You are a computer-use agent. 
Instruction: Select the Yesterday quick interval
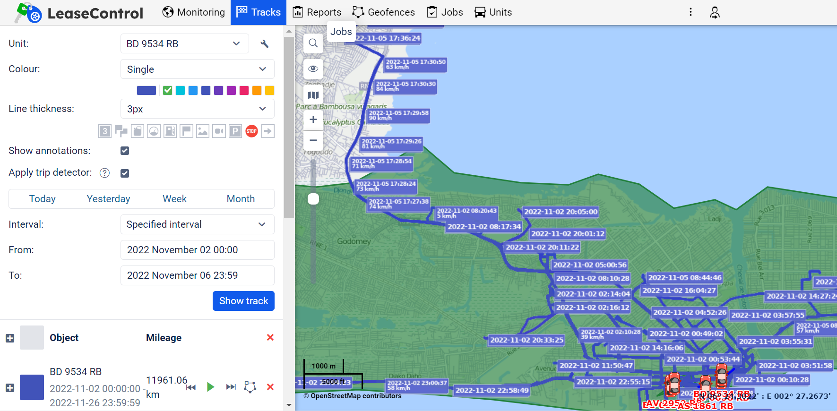(108, 199)
